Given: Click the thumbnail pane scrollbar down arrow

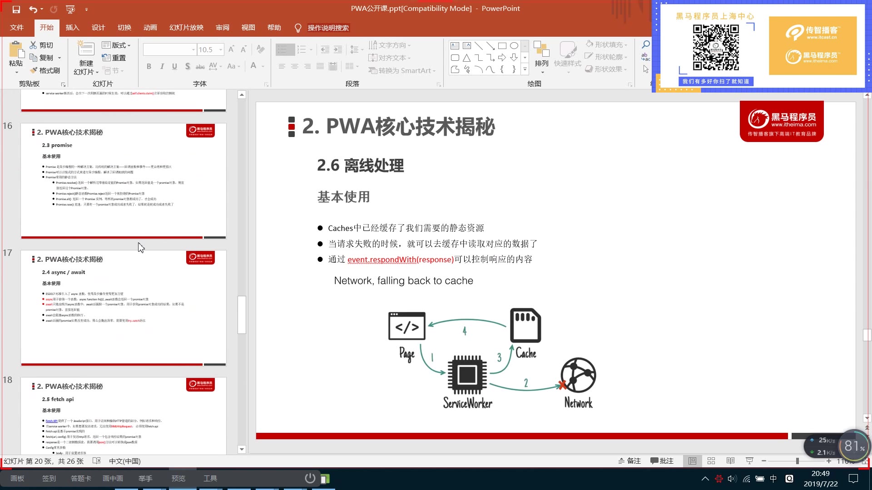Looking at the screenshot, I should point(242,449).
